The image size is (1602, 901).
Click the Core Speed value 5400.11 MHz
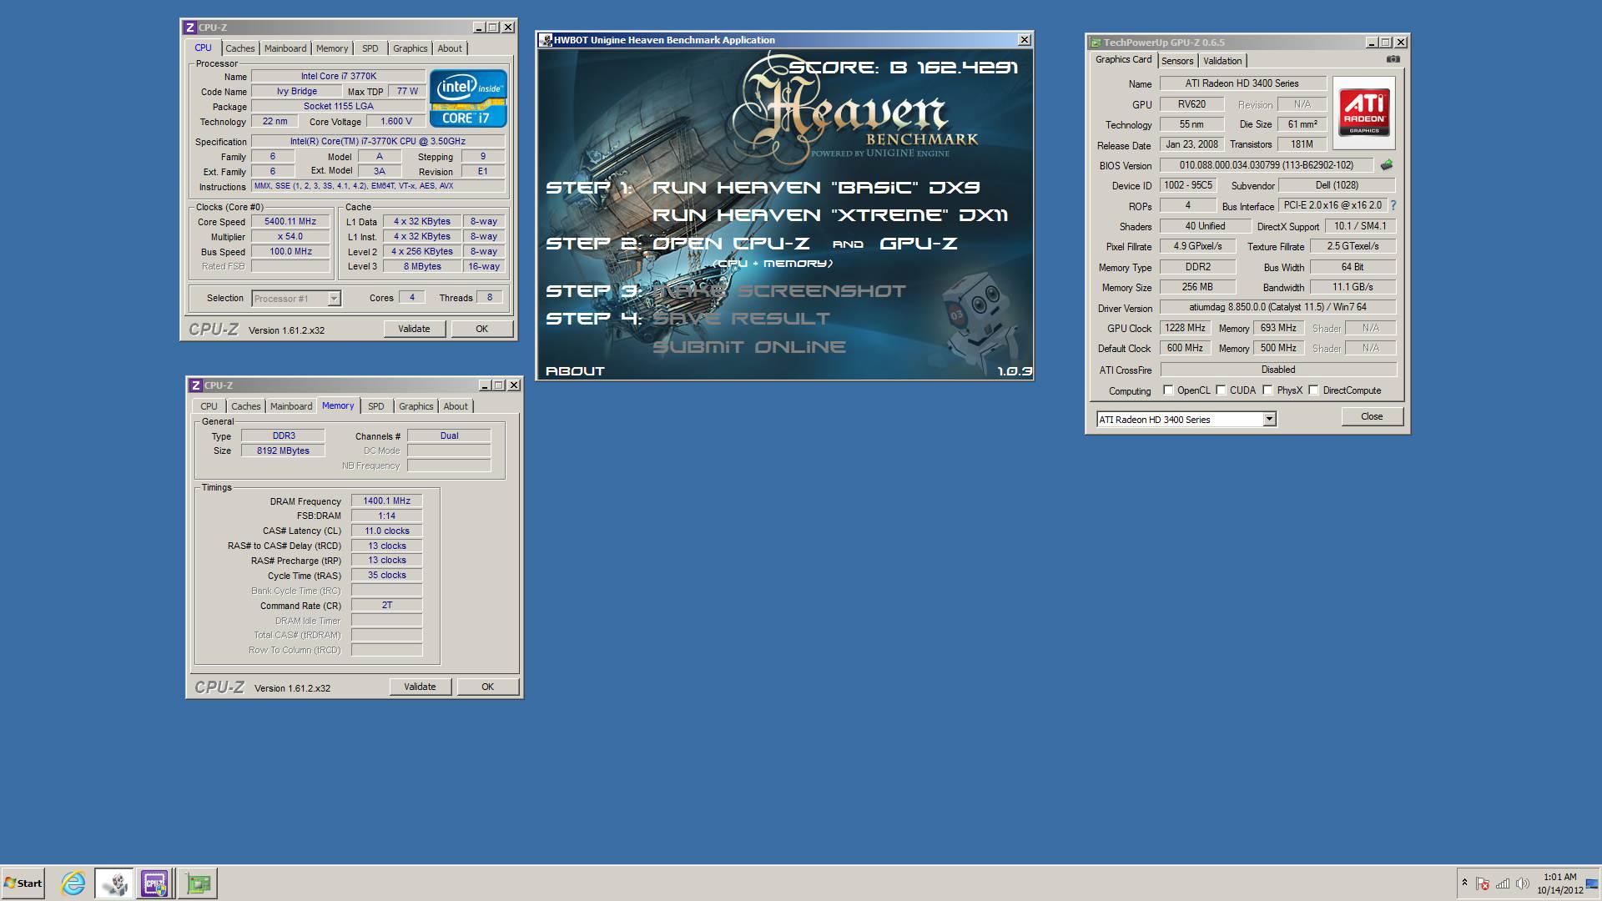click(290, 221)
